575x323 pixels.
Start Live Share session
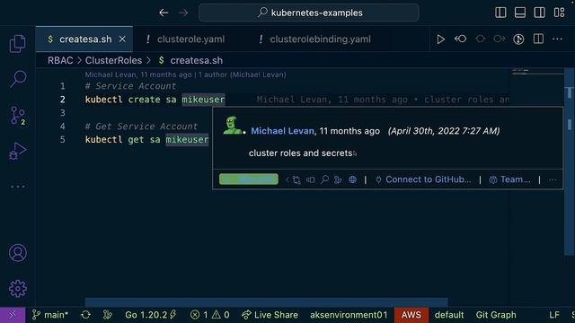(x=270, y=315)
